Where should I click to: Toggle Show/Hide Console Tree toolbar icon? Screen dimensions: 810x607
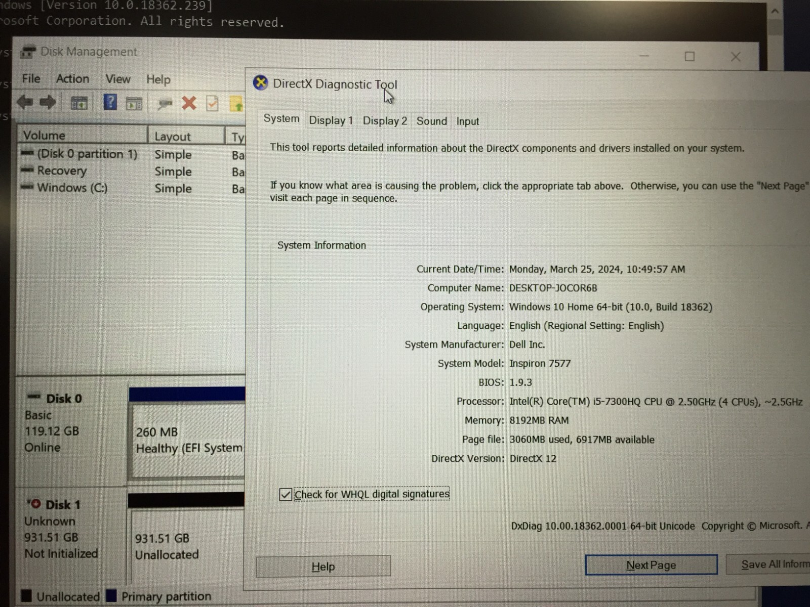tap(78, 103)
